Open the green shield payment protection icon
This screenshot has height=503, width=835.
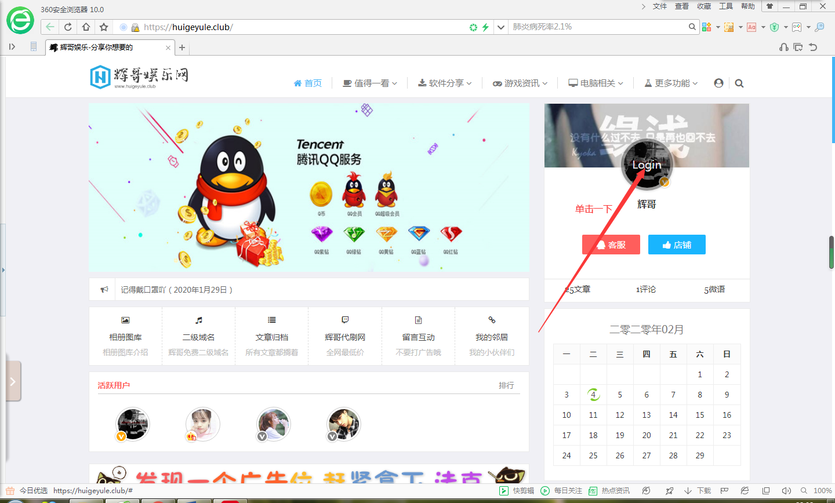(774, 27)
